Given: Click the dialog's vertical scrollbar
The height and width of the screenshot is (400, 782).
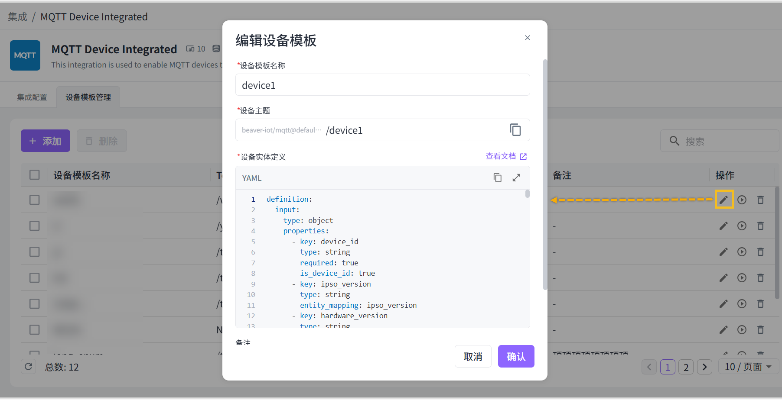Looking at the screenshot, I should [x=545, y=173].
